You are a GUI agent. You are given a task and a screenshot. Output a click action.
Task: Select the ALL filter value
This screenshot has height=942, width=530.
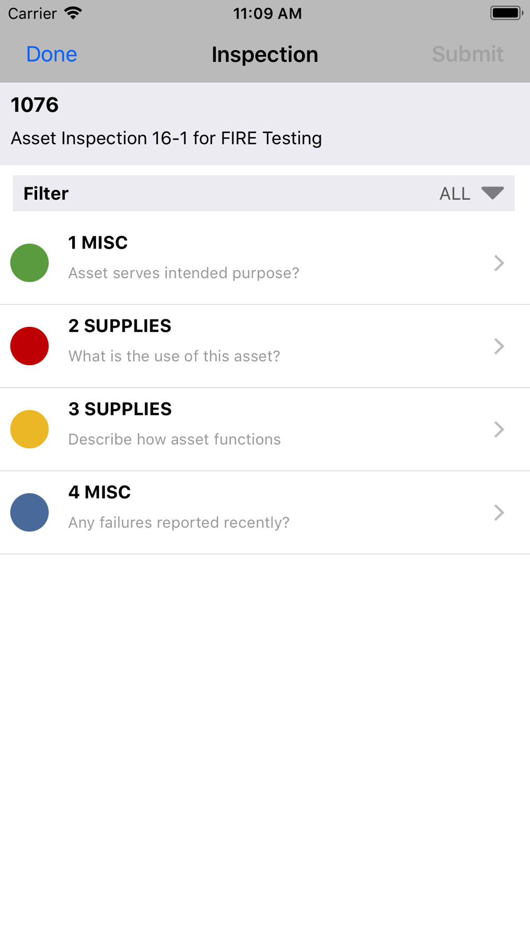(x=455, y=194)
